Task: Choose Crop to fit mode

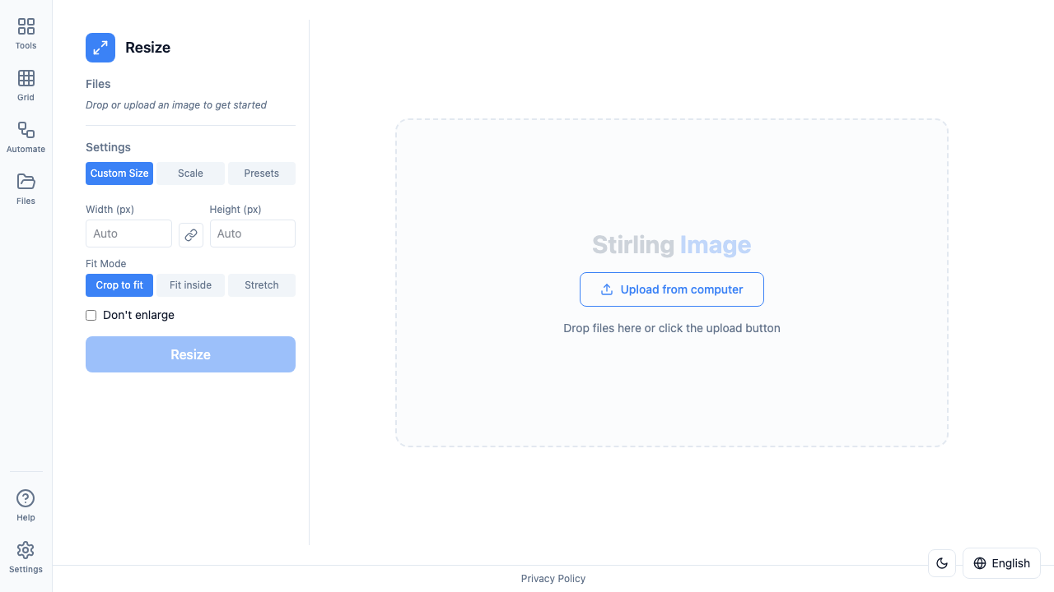Action: (x=119, y=285)
